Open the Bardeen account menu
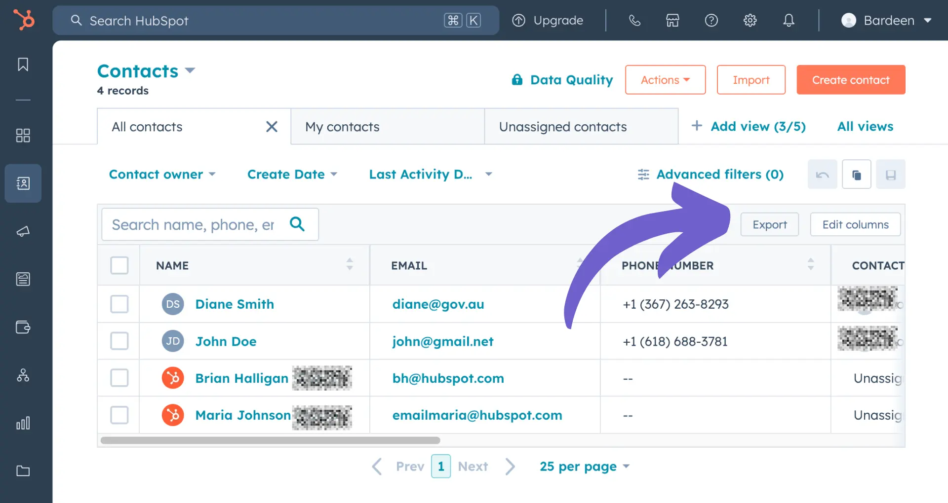The height and width of the screenshot is (503, 948). coord(887,20)
